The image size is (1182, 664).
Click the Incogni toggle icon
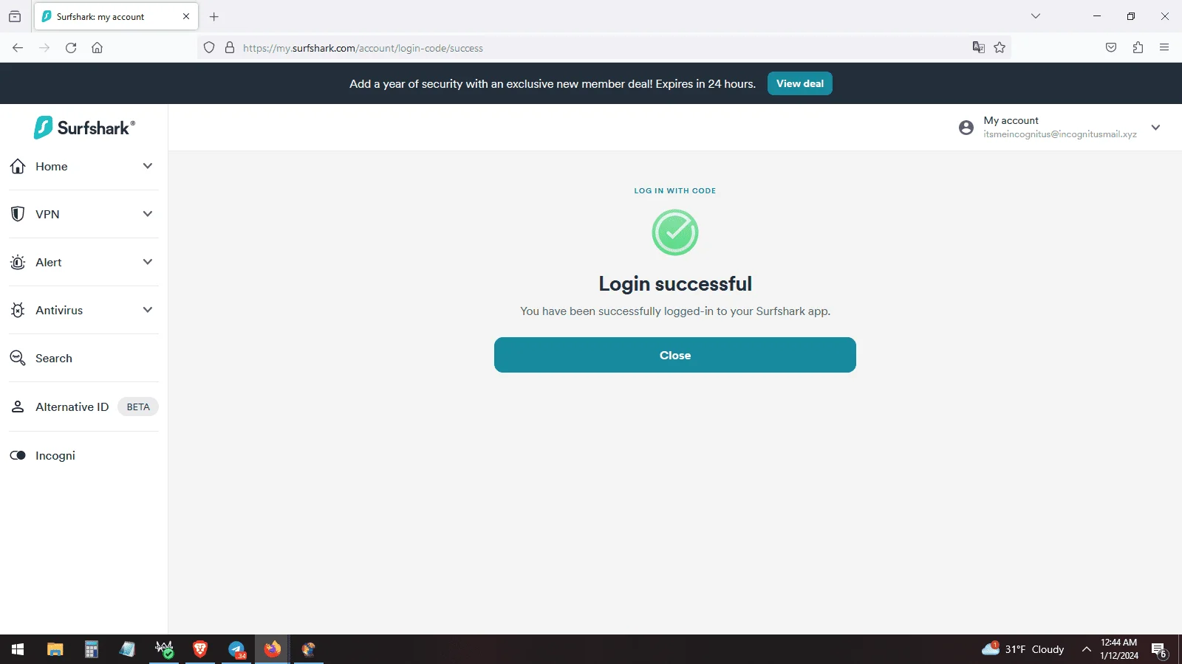coord(18,455)
